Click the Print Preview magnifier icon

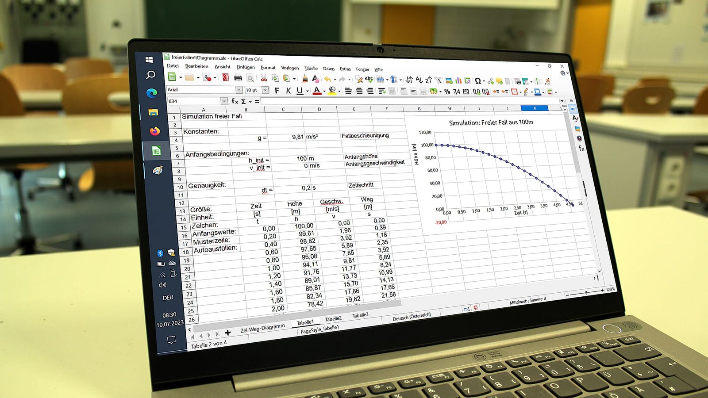pyautogui.click(x=250, y=78)
